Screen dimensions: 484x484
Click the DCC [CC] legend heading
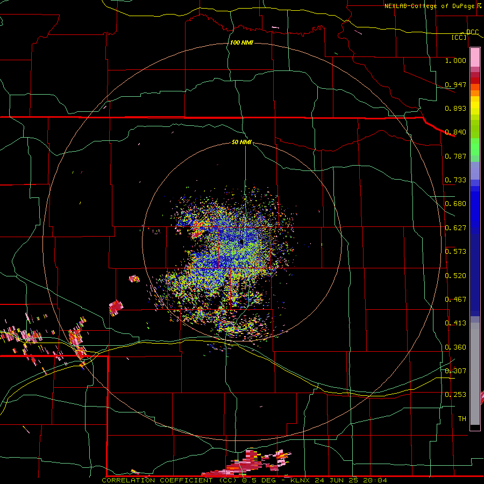tap(464, 34)
